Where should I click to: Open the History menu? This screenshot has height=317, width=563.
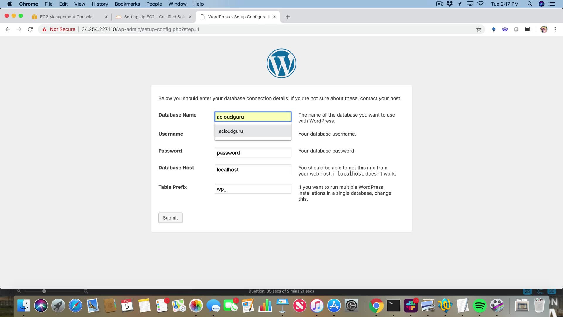[x=100, y=4]
